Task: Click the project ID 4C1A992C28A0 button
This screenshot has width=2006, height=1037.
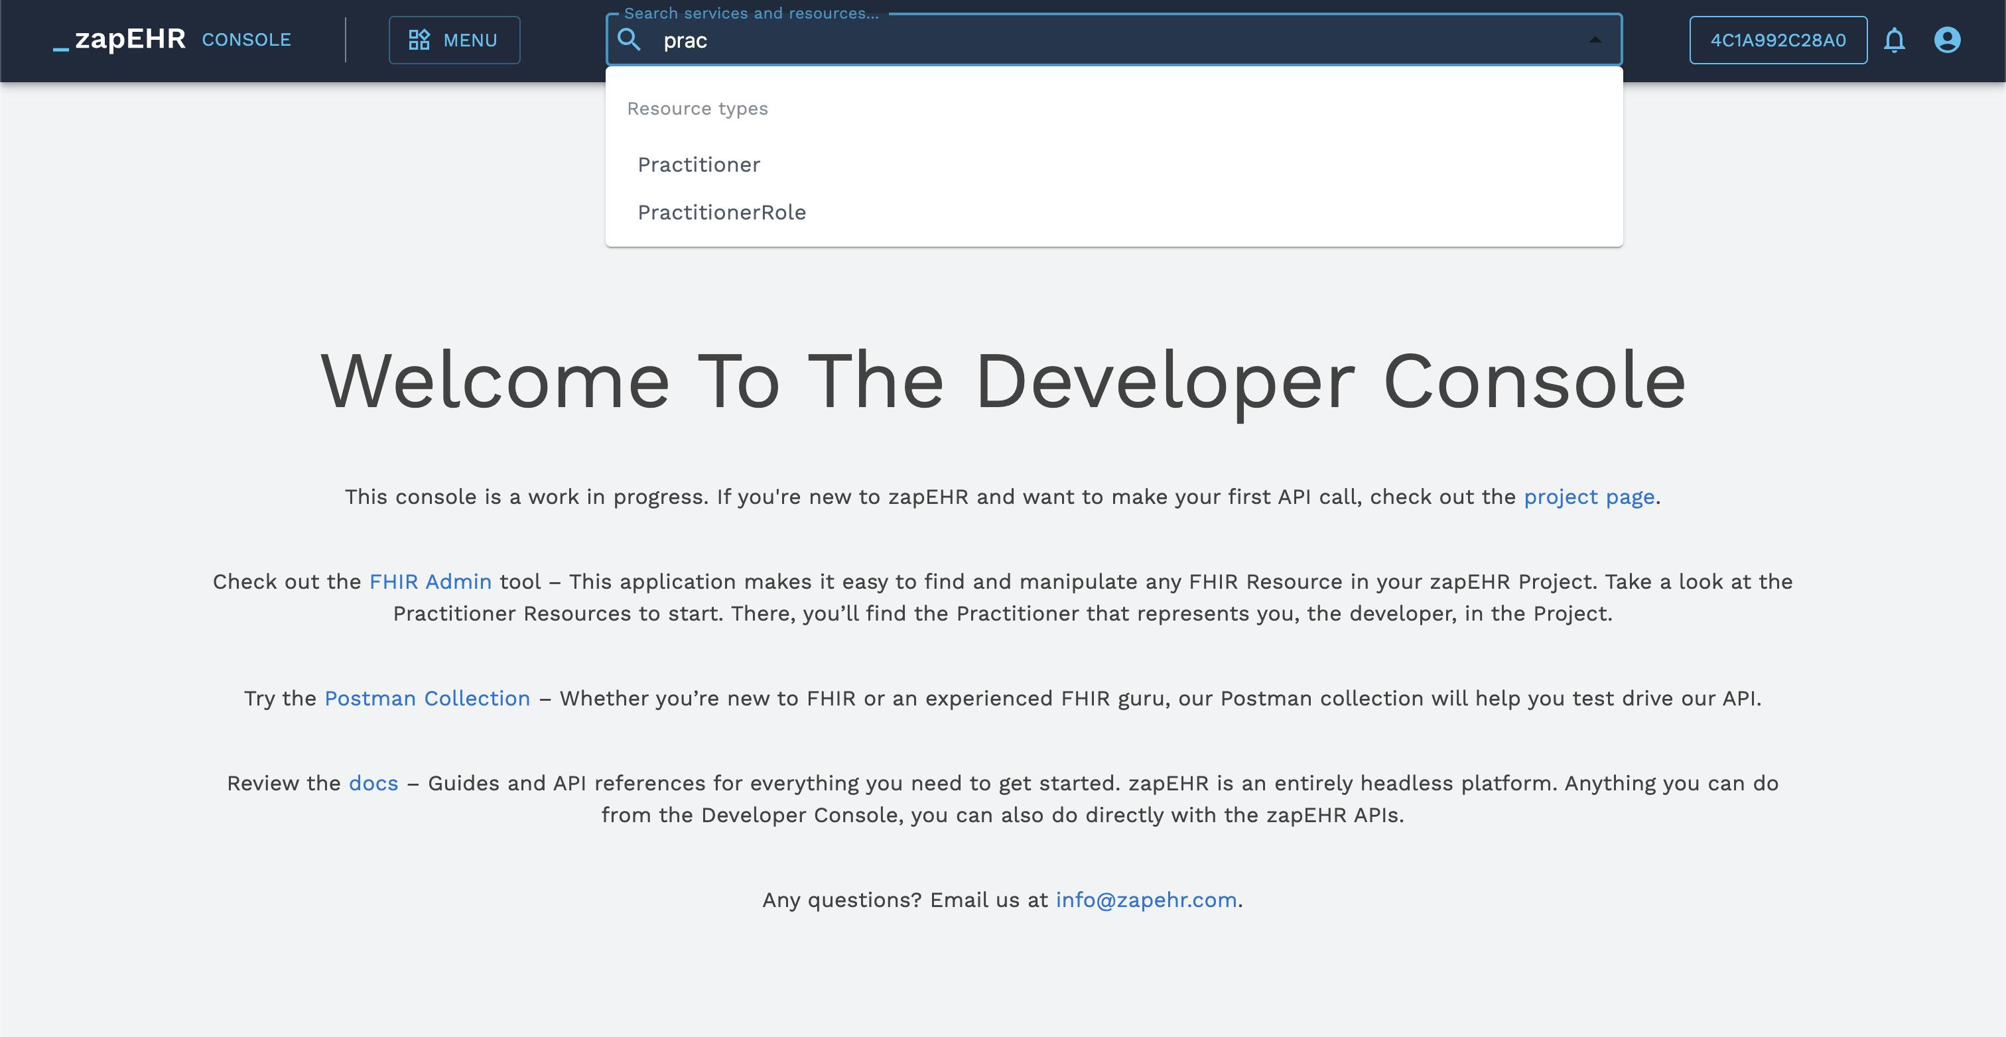Action: 1778,40
